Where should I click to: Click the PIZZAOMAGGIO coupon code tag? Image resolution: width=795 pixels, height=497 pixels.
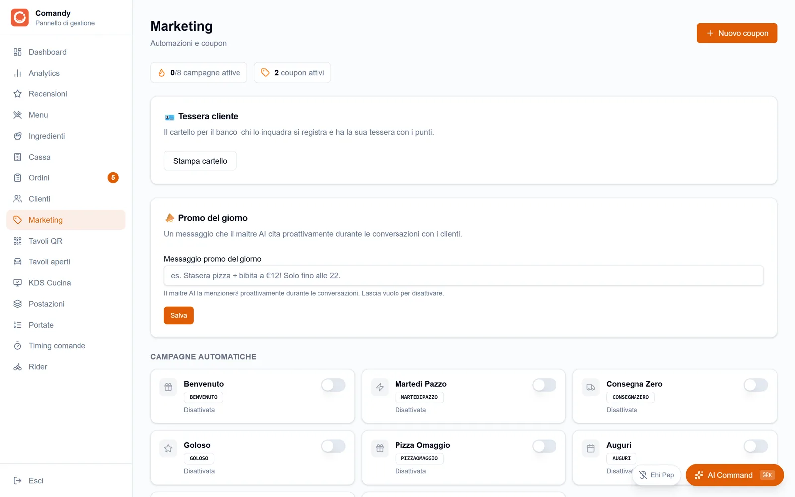419,458
